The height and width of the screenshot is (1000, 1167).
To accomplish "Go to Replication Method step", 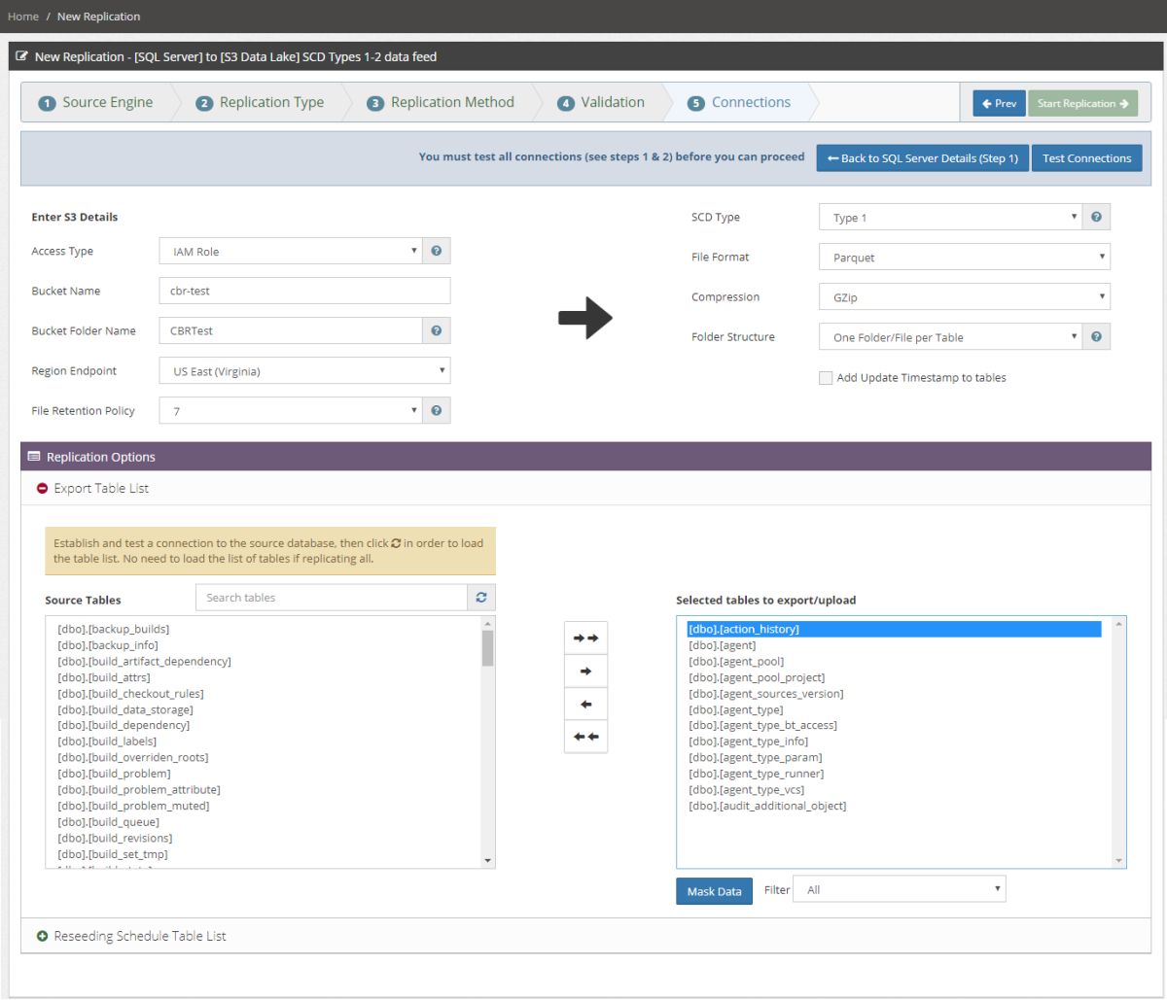I will click(x=441, y=102).
